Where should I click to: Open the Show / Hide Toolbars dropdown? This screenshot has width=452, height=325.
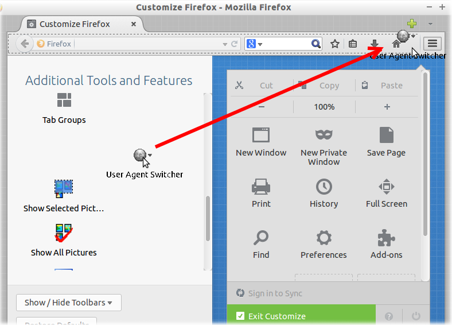tap(68, 303)
